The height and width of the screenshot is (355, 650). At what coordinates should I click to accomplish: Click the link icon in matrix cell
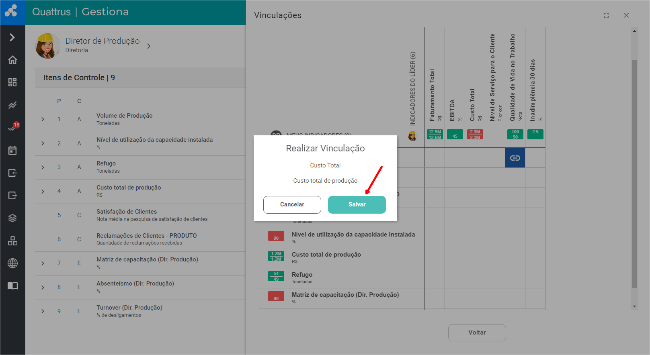[x=515, y=158]
